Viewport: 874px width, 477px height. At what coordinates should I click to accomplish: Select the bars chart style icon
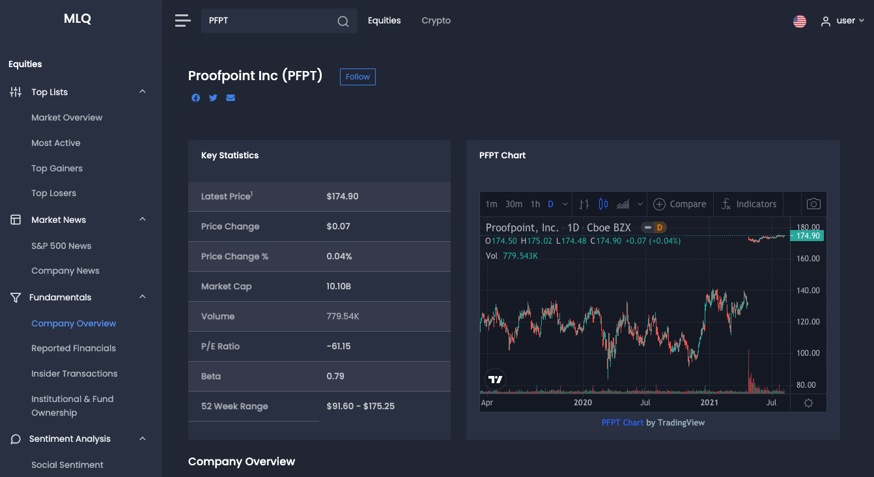click(584, 204)
